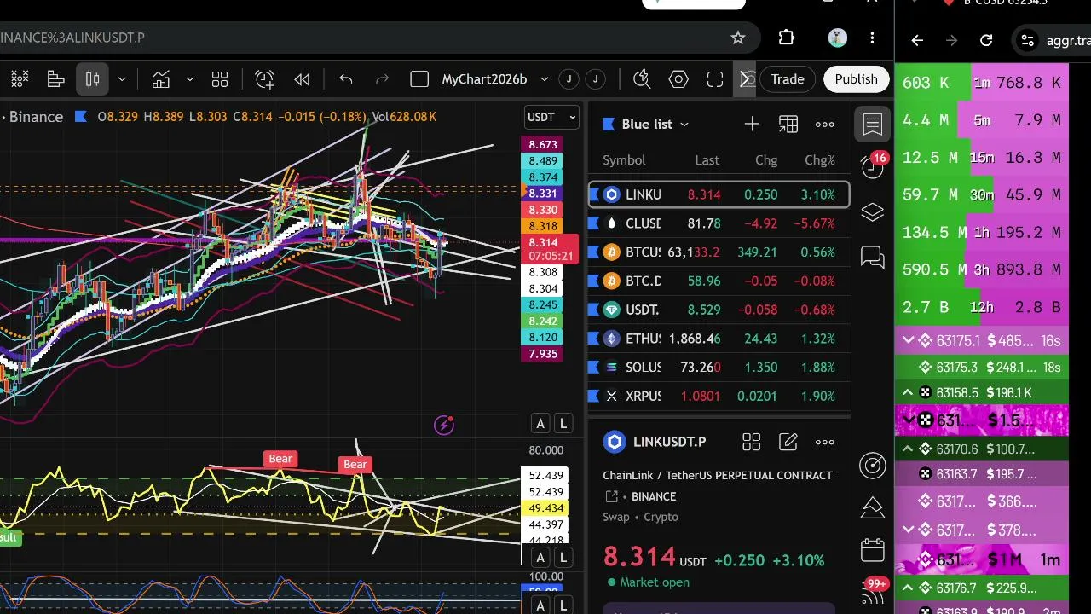
Task: Sort the watchlist by Last column
Action: [707, 160]
